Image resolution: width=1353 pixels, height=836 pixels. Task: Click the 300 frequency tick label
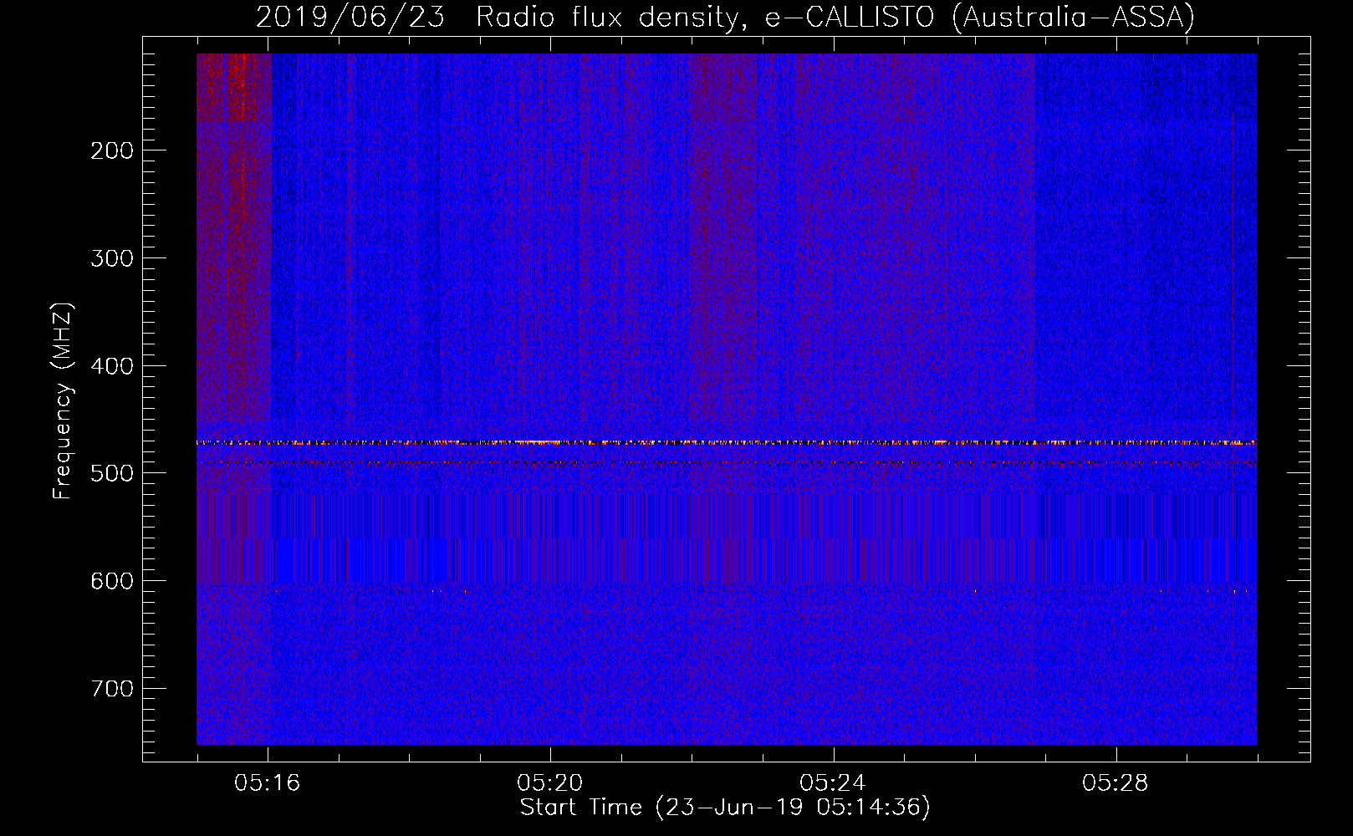pos(112,258)
